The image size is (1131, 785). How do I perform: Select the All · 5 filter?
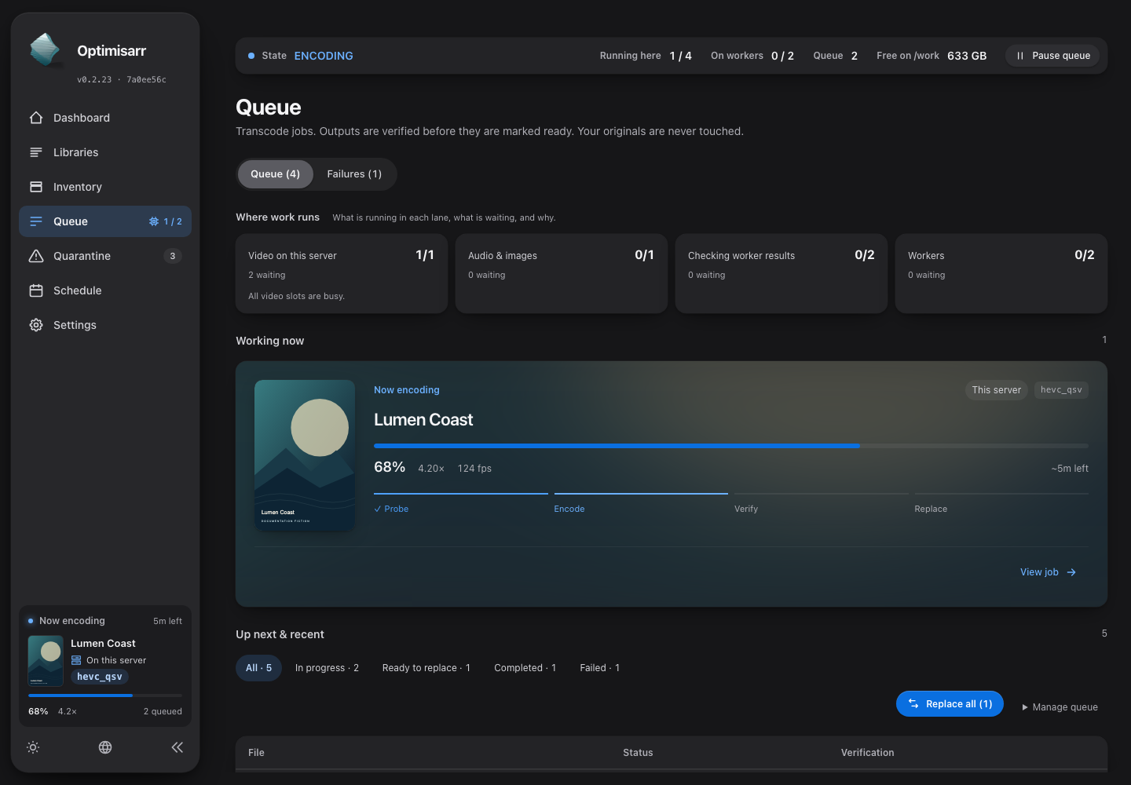pos(259,668)
